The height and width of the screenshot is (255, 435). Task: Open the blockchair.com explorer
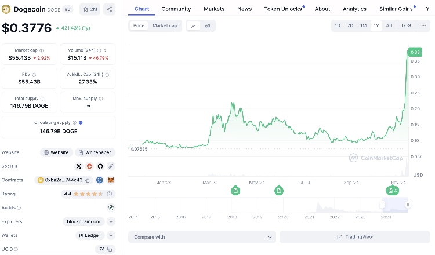pos(84,221)
